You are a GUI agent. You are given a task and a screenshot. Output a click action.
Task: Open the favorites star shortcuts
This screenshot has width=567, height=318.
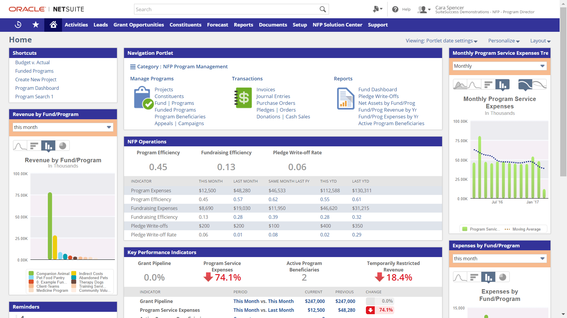(35, 25)
